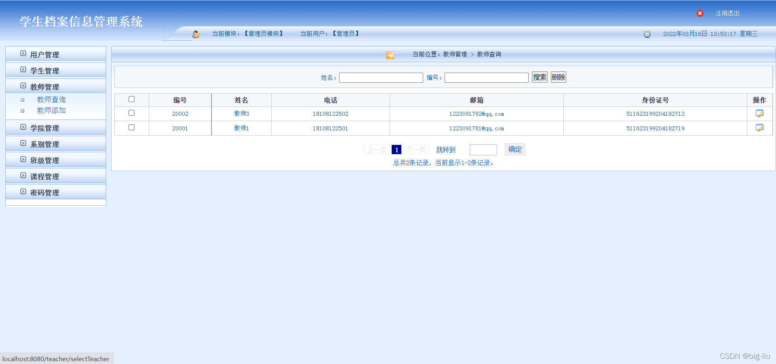Viewport: 776px width, 364px height.
Task: Toggle the select-all checkbox in table header
Action: click(131, 99)
